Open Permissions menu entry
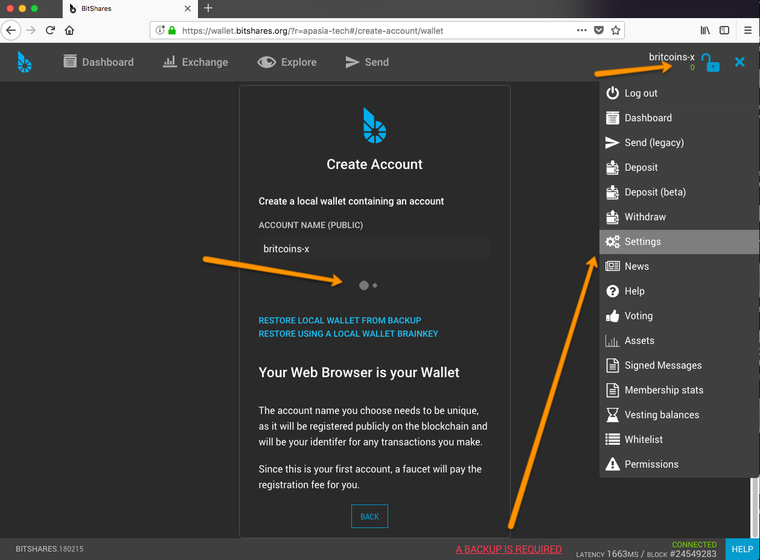760x560 pixels. tap(679, 464)
